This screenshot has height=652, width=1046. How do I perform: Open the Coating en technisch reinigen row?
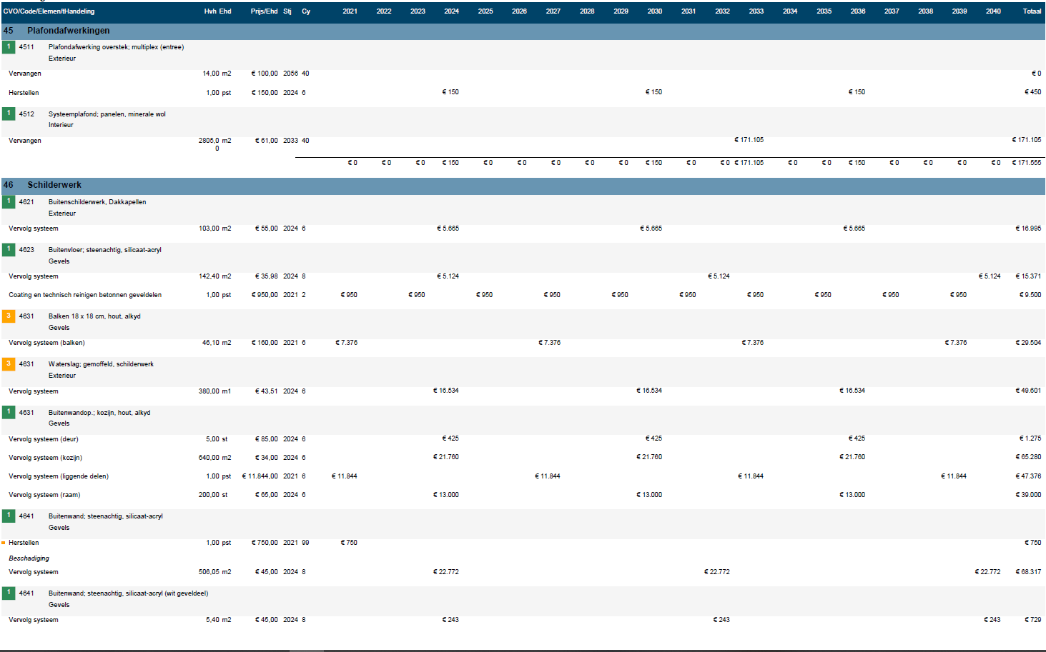pos(84,295)
